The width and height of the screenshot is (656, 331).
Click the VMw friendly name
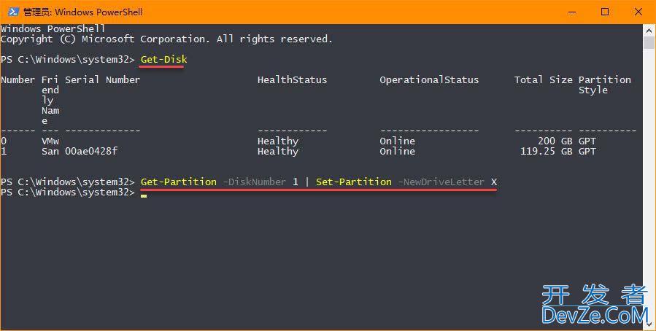(x=50, y=141)
